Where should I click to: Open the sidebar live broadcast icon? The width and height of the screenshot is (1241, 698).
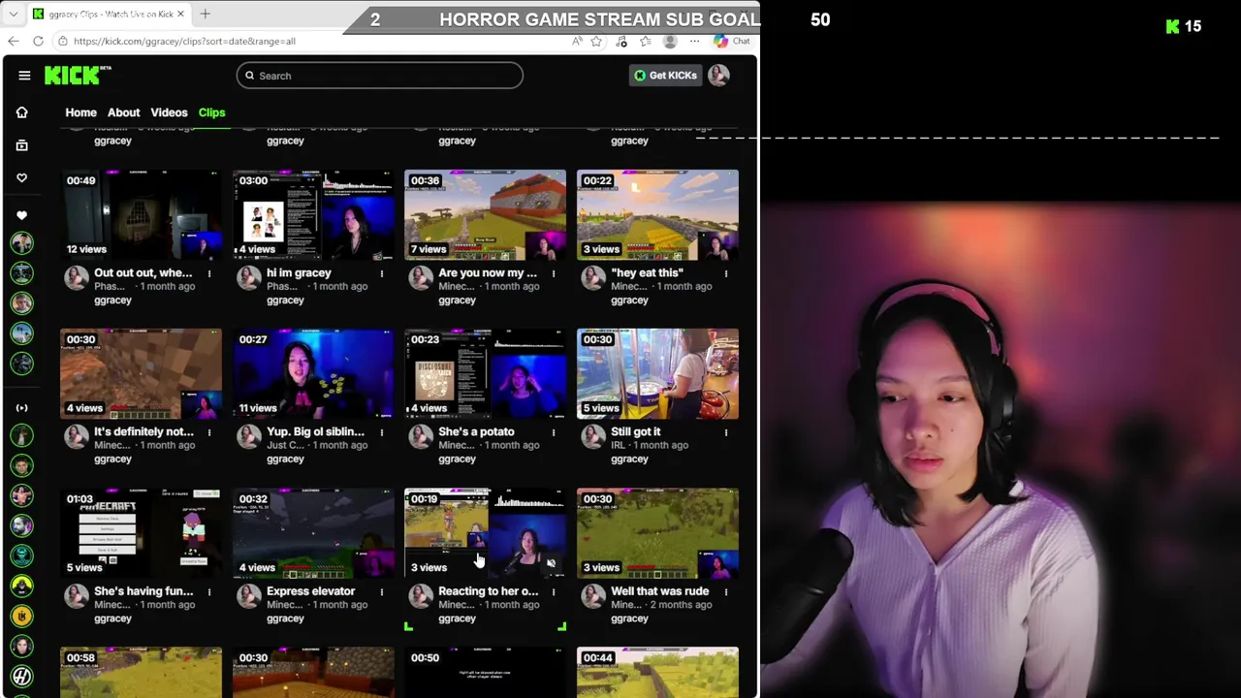click(21, 408)
